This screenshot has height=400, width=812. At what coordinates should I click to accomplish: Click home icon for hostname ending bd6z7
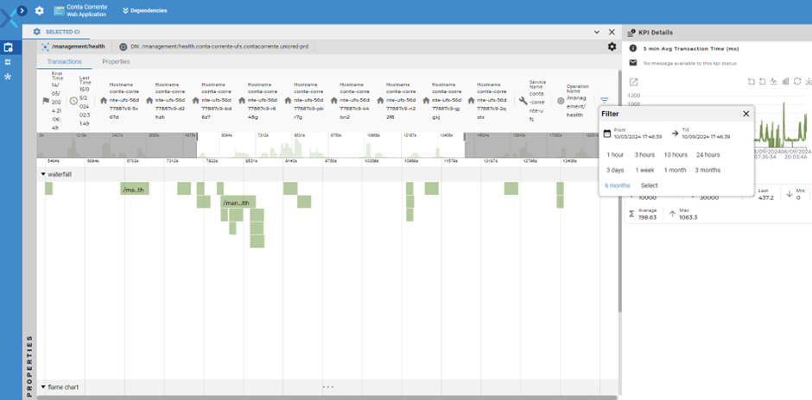[196, 101]
